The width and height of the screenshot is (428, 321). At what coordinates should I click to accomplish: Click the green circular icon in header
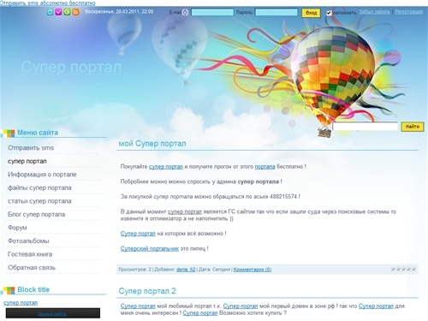point(67,12)
